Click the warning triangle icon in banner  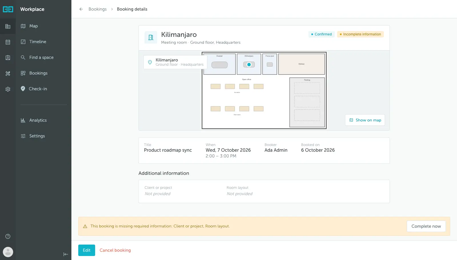(x=85, y=226)
